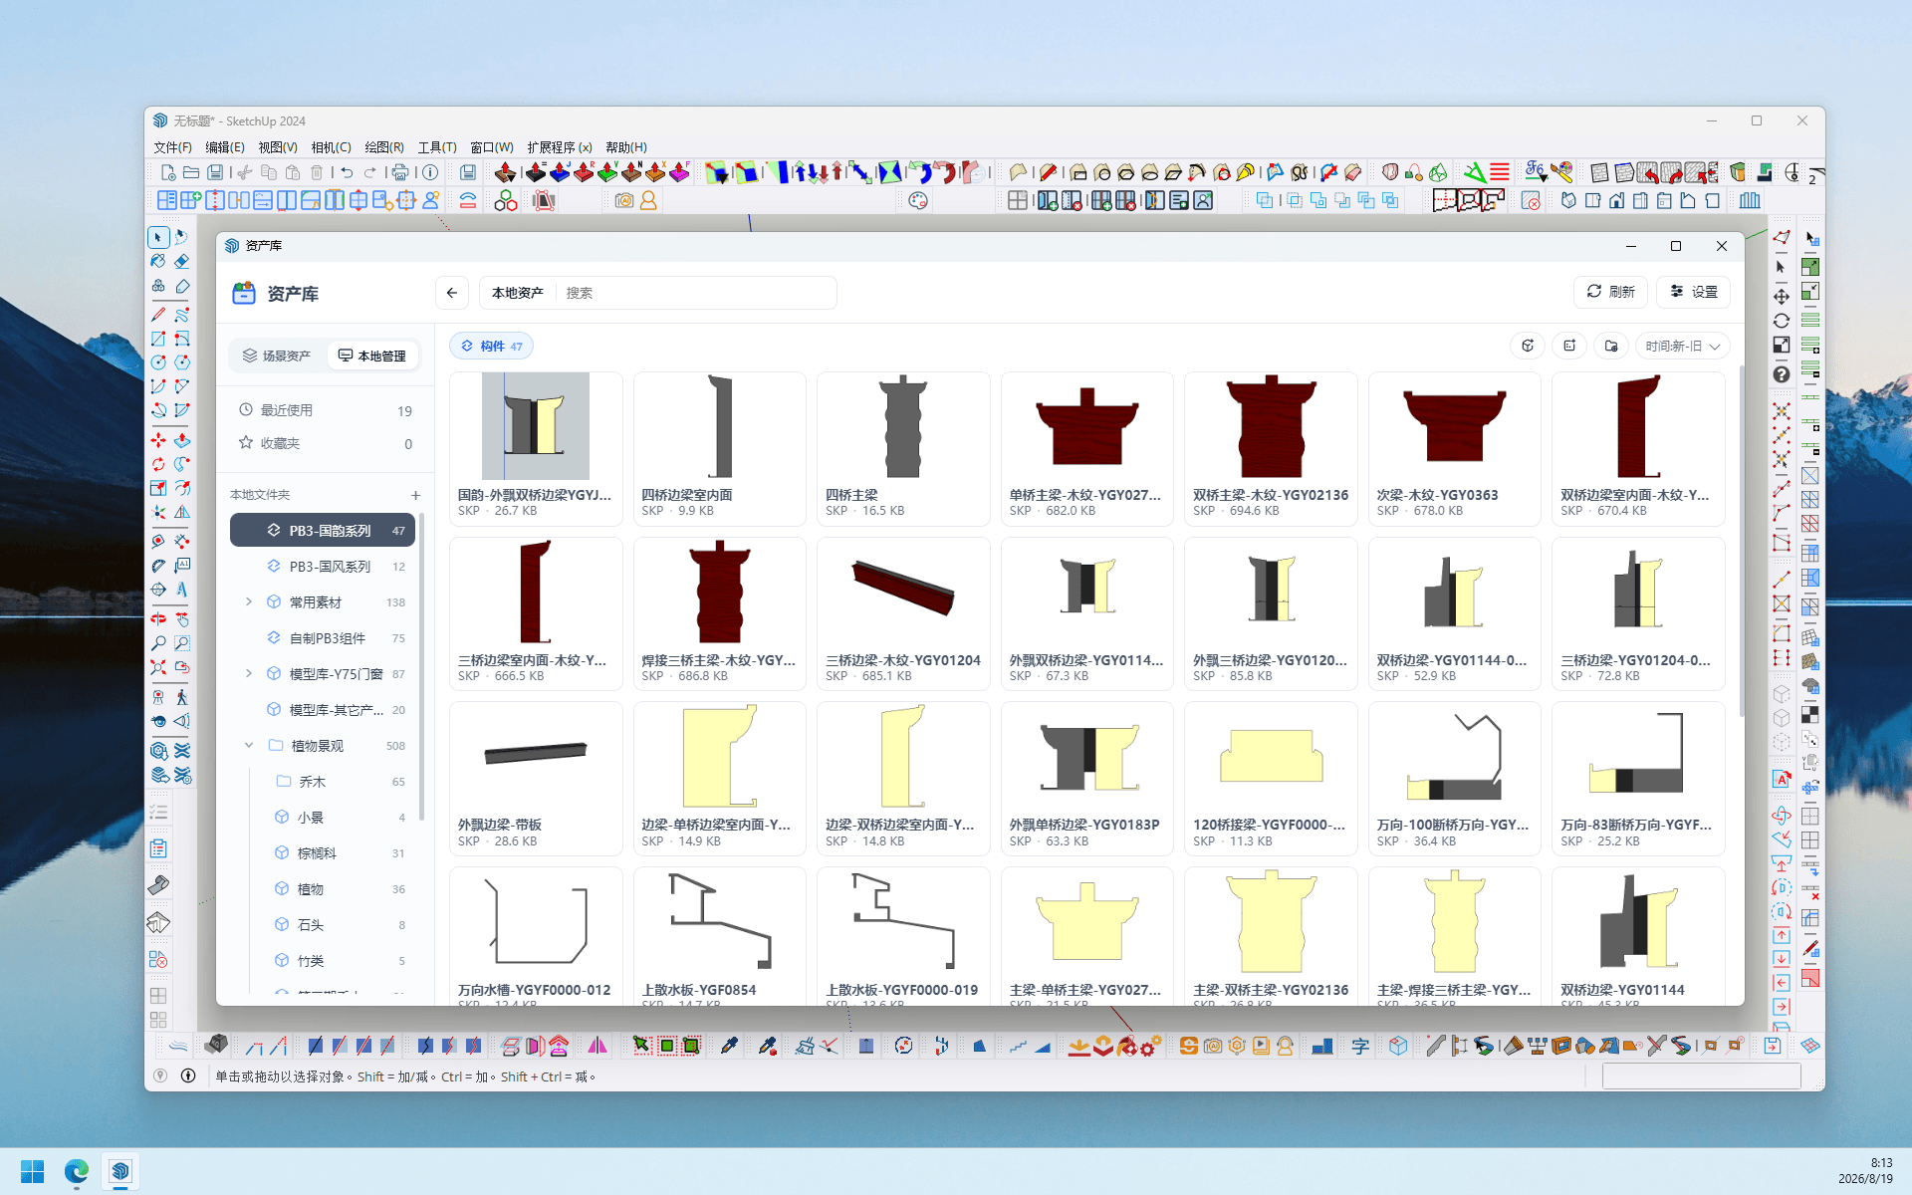Click the Print icon in top toolbar
This screenshot has width=1912, height=1195.
coord(400,173)
